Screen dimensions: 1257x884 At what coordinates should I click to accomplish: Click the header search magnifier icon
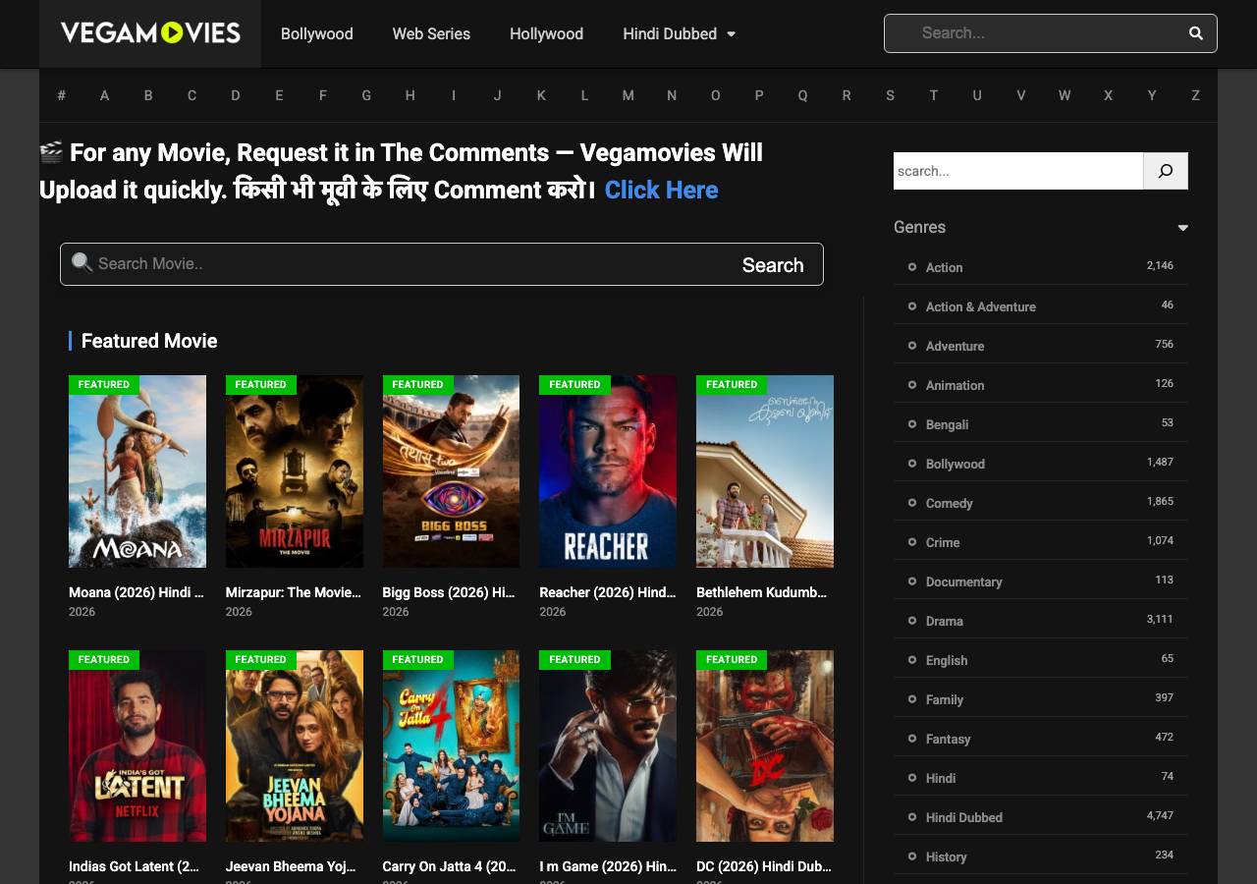pos(1195,33)
